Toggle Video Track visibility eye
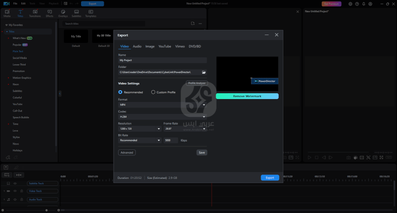The height and width of the screenshot is (213, 397). click(x=15, y=191)
